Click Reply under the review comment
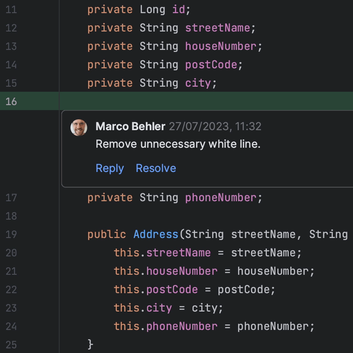 pyautogui.click(x=109, y=168)
